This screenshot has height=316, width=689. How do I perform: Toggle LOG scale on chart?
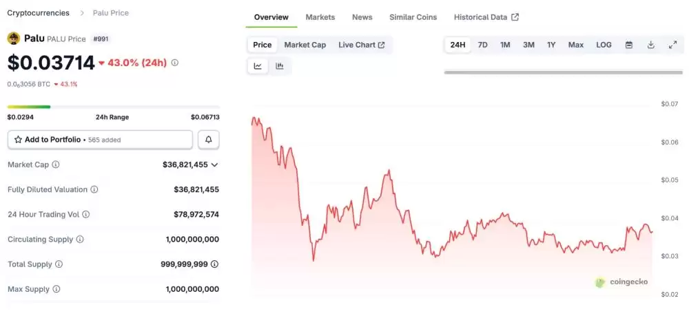click(604, 45)
